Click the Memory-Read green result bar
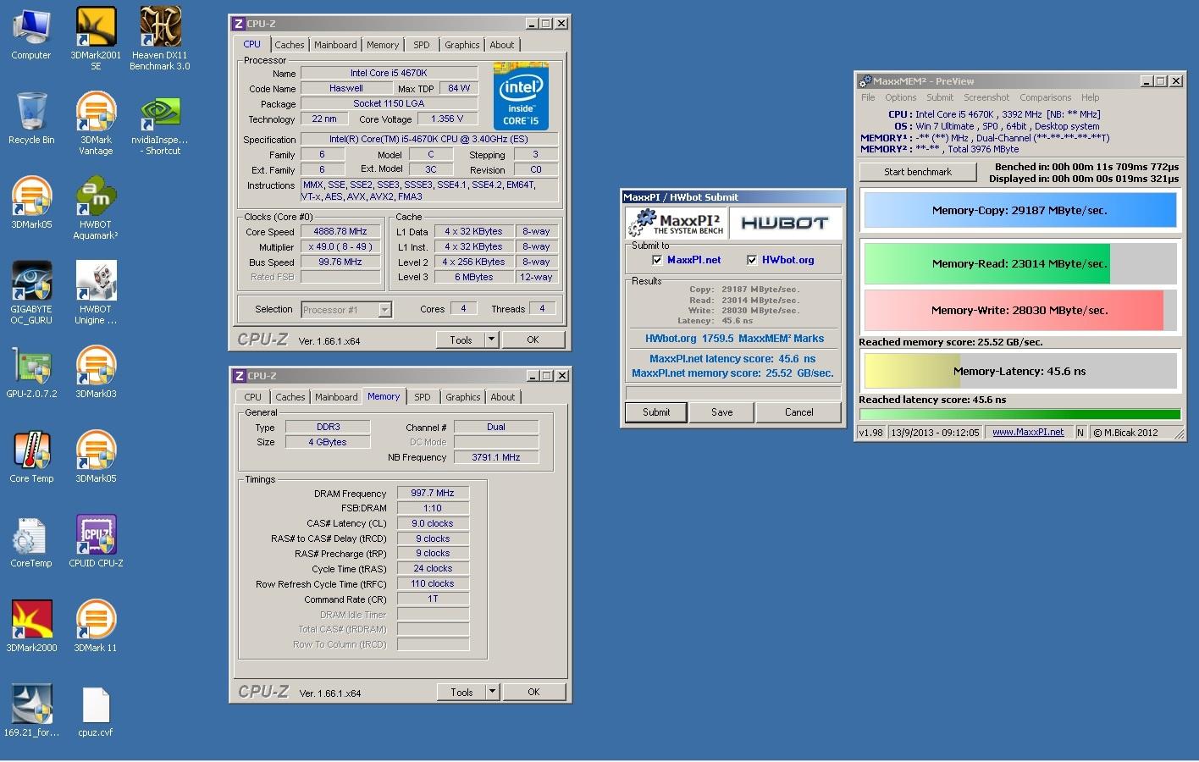1199x762 pixels. 986,263
